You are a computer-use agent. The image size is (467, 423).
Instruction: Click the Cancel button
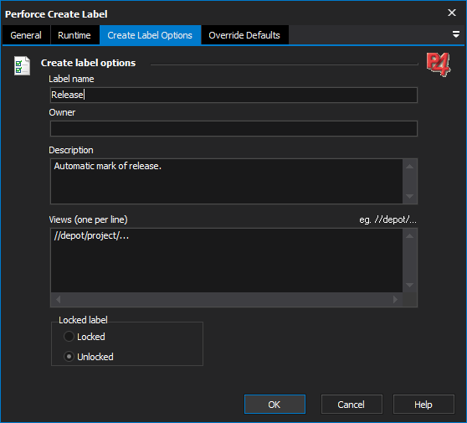(x=352, y=405)
